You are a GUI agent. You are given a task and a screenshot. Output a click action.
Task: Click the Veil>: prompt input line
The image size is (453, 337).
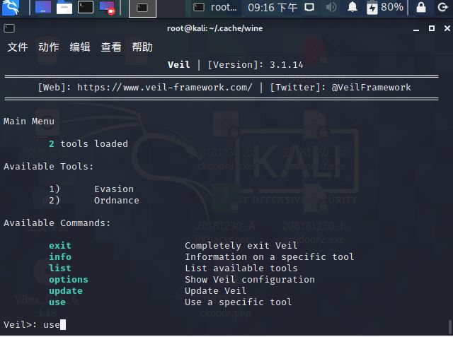tap(35, 324)
